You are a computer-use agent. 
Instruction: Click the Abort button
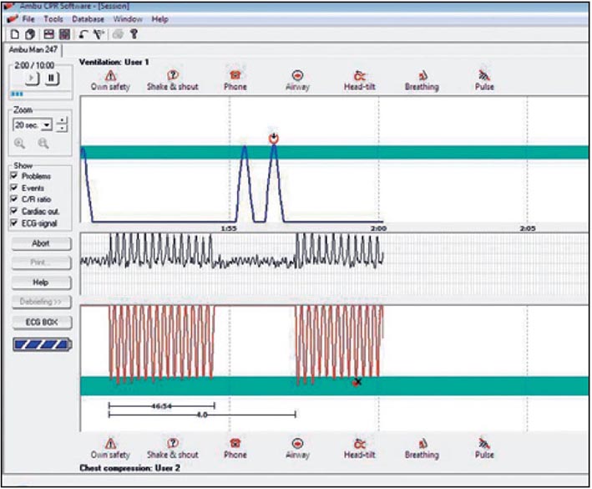coord(41,243)
